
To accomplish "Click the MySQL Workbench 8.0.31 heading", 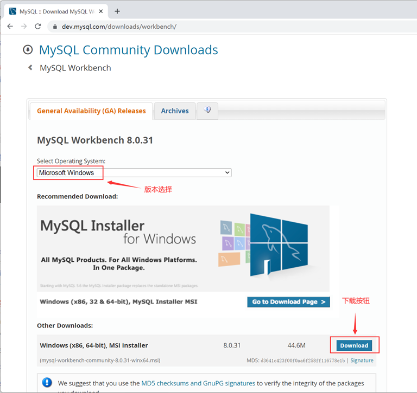I will pos(95,140).
